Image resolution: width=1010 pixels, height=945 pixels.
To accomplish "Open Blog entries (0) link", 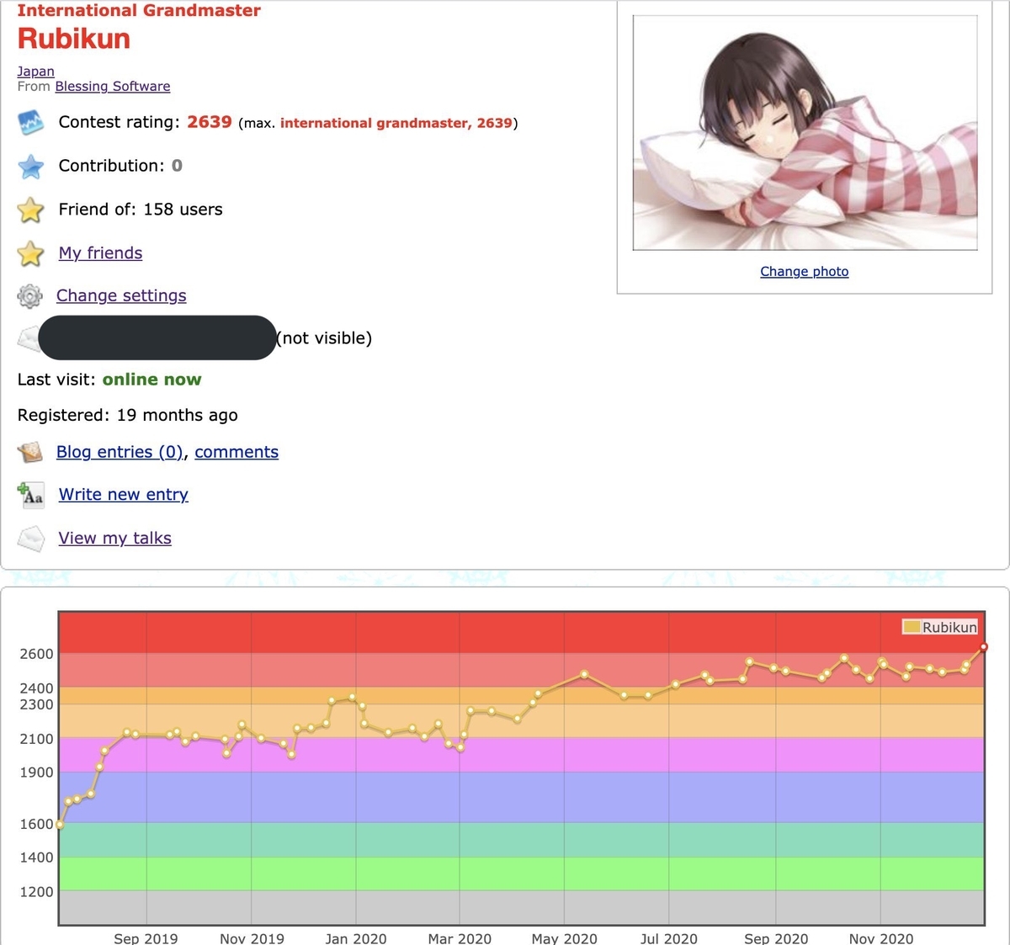I will click(120, 453).
